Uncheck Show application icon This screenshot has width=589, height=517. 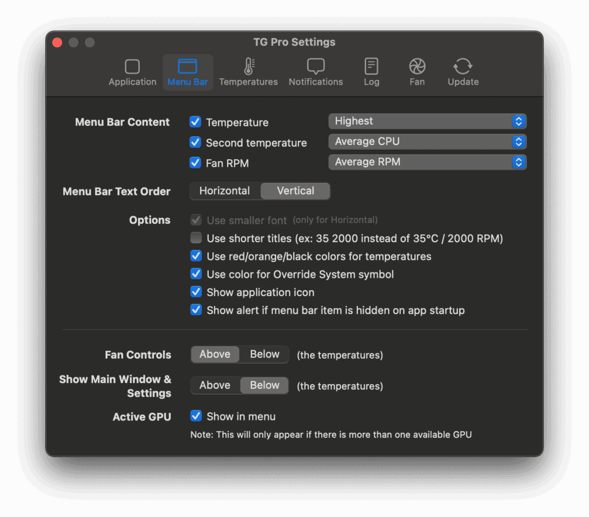(196, 292)
